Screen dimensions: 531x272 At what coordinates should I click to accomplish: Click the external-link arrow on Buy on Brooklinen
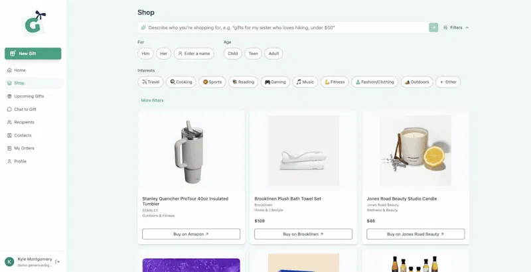point(322,234)
